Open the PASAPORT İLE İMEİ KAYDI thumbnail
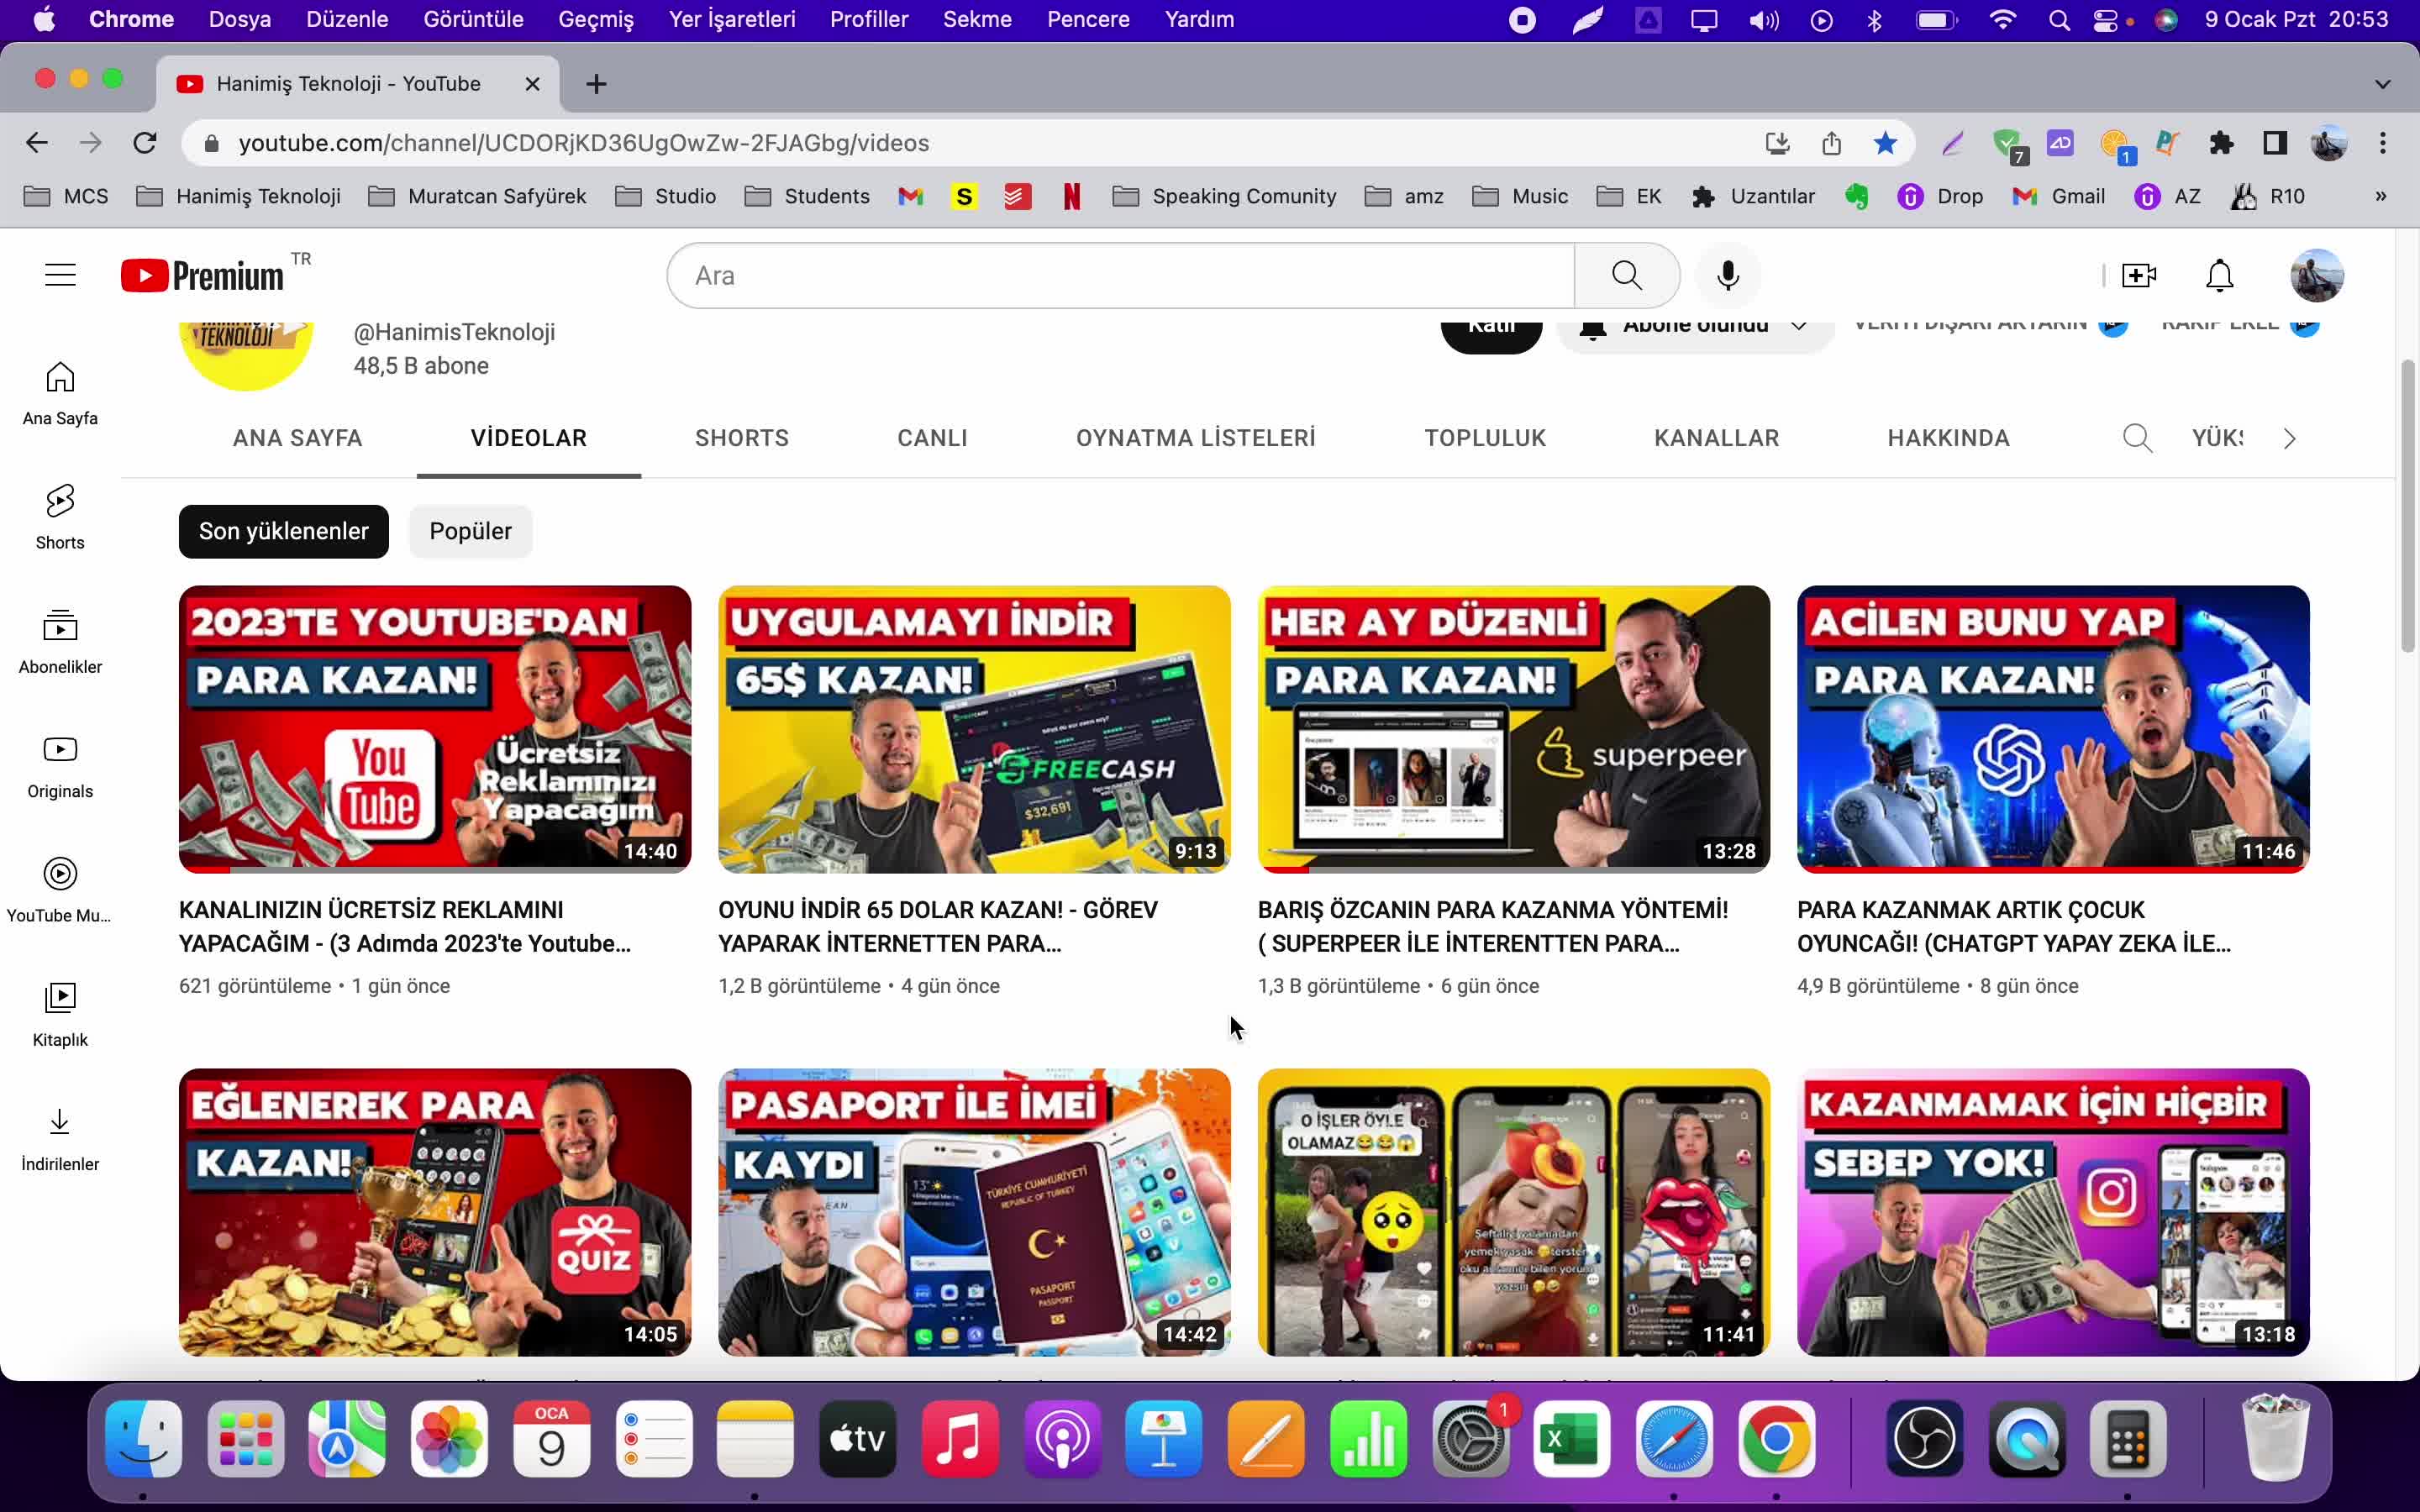The width and height of the screenshot is (2420, 1512). coord(974,1212)
